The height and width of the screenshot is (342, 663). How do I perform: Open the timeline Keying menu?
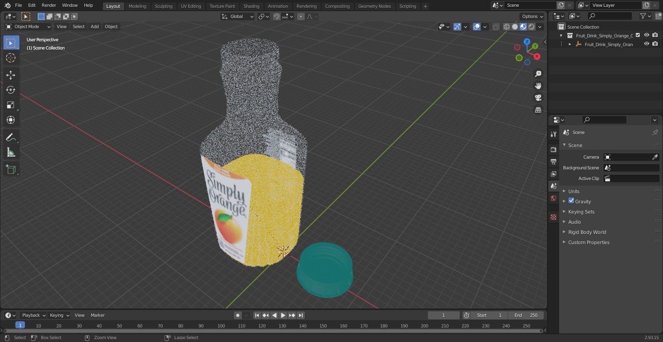[x=59, y=315]
